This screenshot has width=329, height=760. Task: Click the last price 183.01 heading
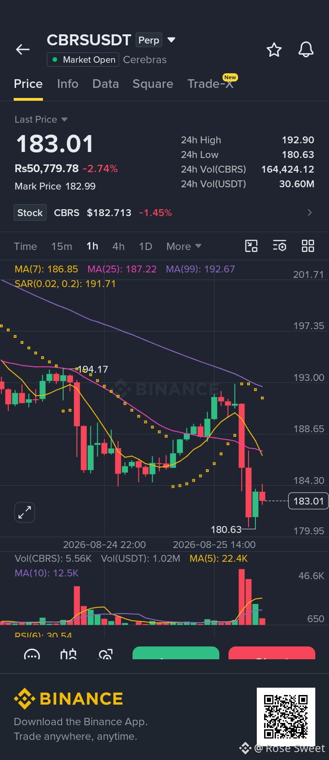tap(55, 144)
